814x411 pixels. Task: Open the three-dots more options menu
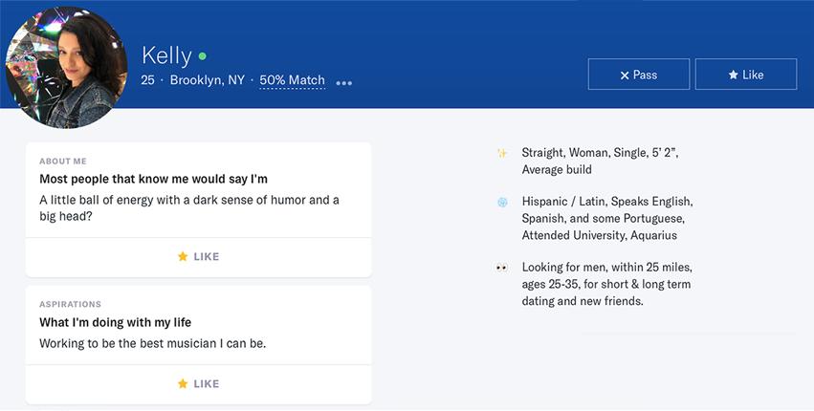coord(344,82)
